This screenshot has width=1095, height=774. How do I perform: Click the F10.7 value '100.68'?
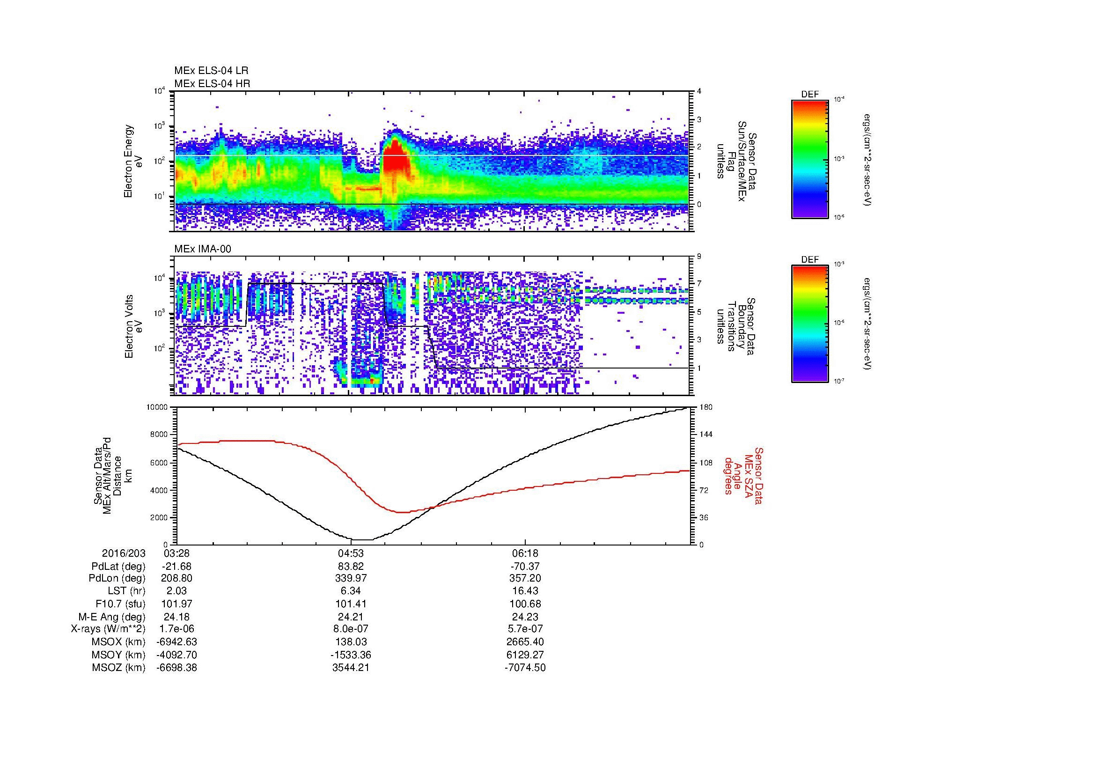pos(525,604)
